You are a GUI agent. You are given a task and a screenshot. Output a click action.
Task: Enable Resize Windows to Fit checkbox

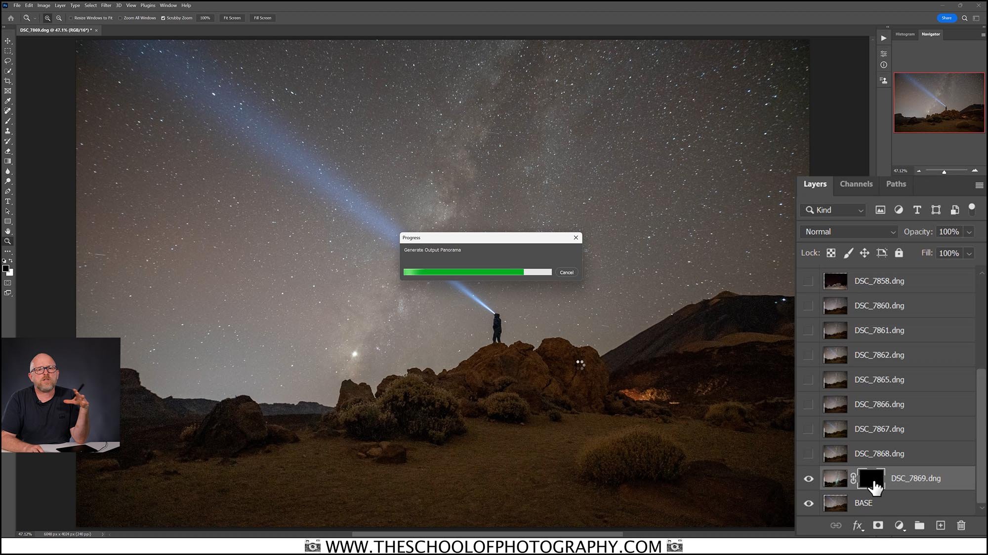coord(71,18)
